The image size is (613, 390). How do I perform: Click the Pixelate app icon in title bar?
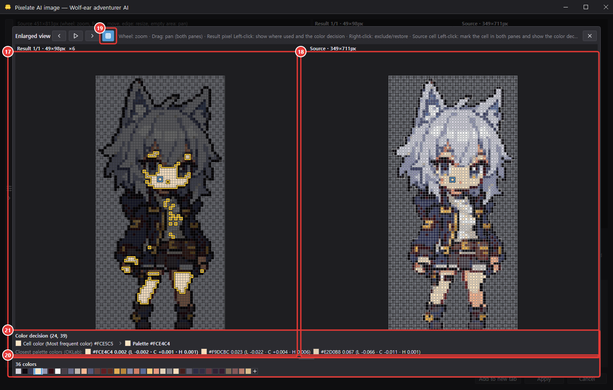(8, 7)
